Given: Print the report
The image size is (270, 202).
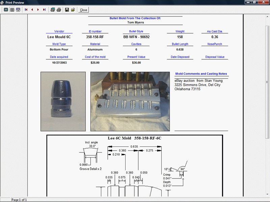Looking at the screenshot, I should (59, 10).
